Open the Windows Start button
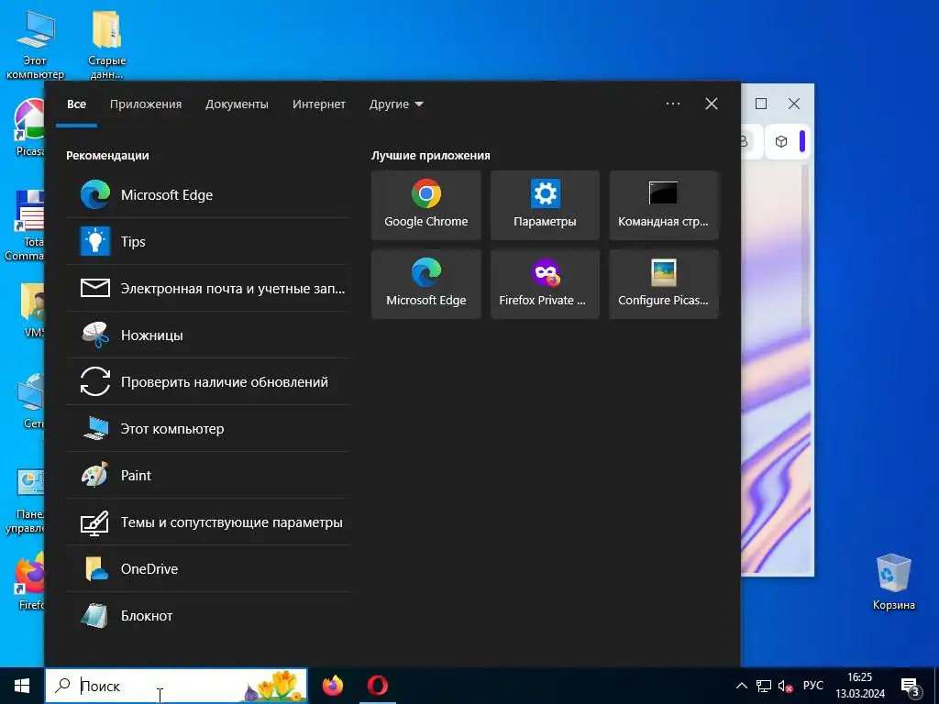The width and height of the screenshot is (939, 704). pyautogui.click(x=22, y=686)
